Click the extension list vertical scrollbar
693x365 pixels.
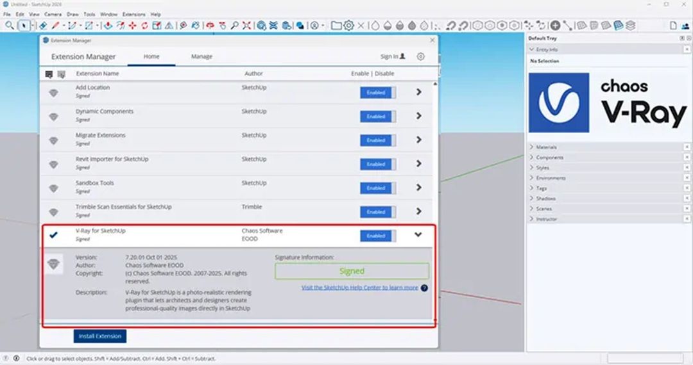click(435, 201)
